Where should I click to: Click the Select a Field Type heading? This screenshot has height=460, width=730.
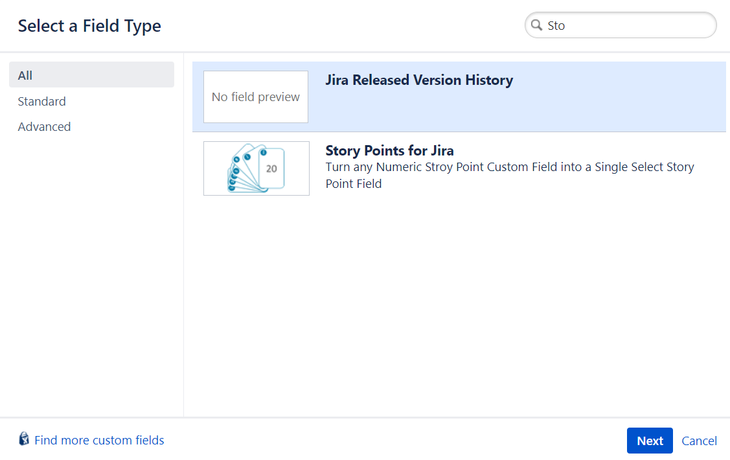89,26
